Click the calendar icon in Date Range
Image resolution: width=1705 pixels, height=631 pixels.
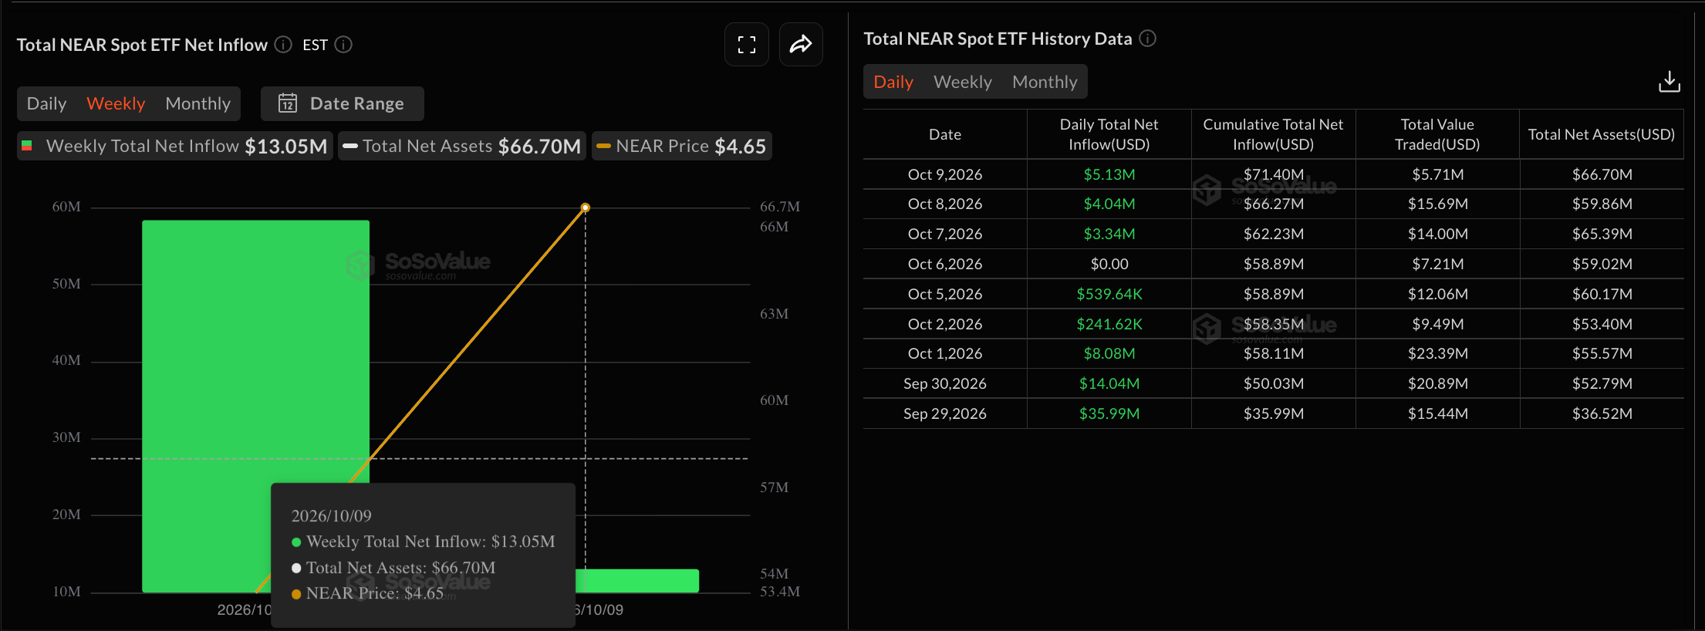point(288,103)
